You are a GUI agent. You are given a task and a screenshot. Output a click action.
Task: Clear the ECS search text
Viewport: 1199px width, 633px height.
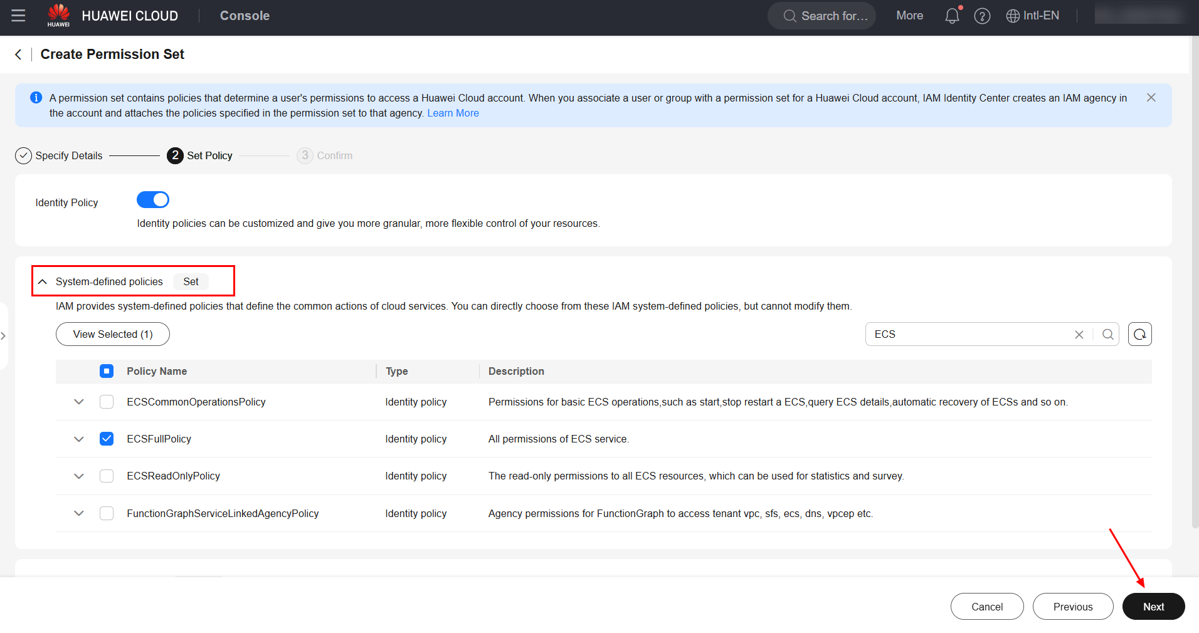pyautogui.click(x=1079, y=335)
